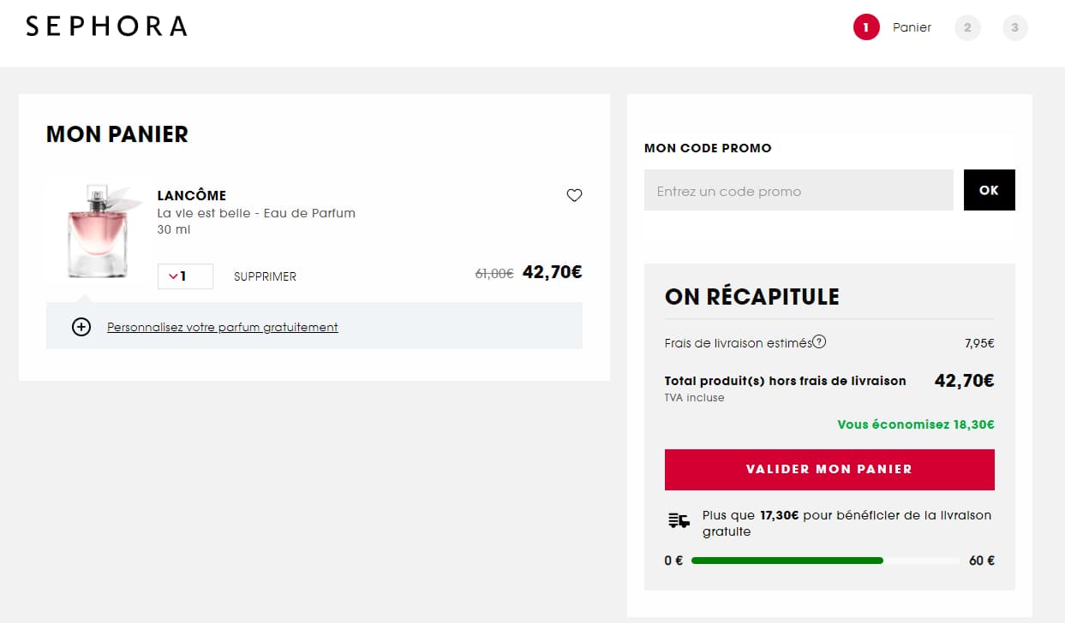
Task: Click the plus icon for perfume personalization
Action: click(x=81, y=327)
